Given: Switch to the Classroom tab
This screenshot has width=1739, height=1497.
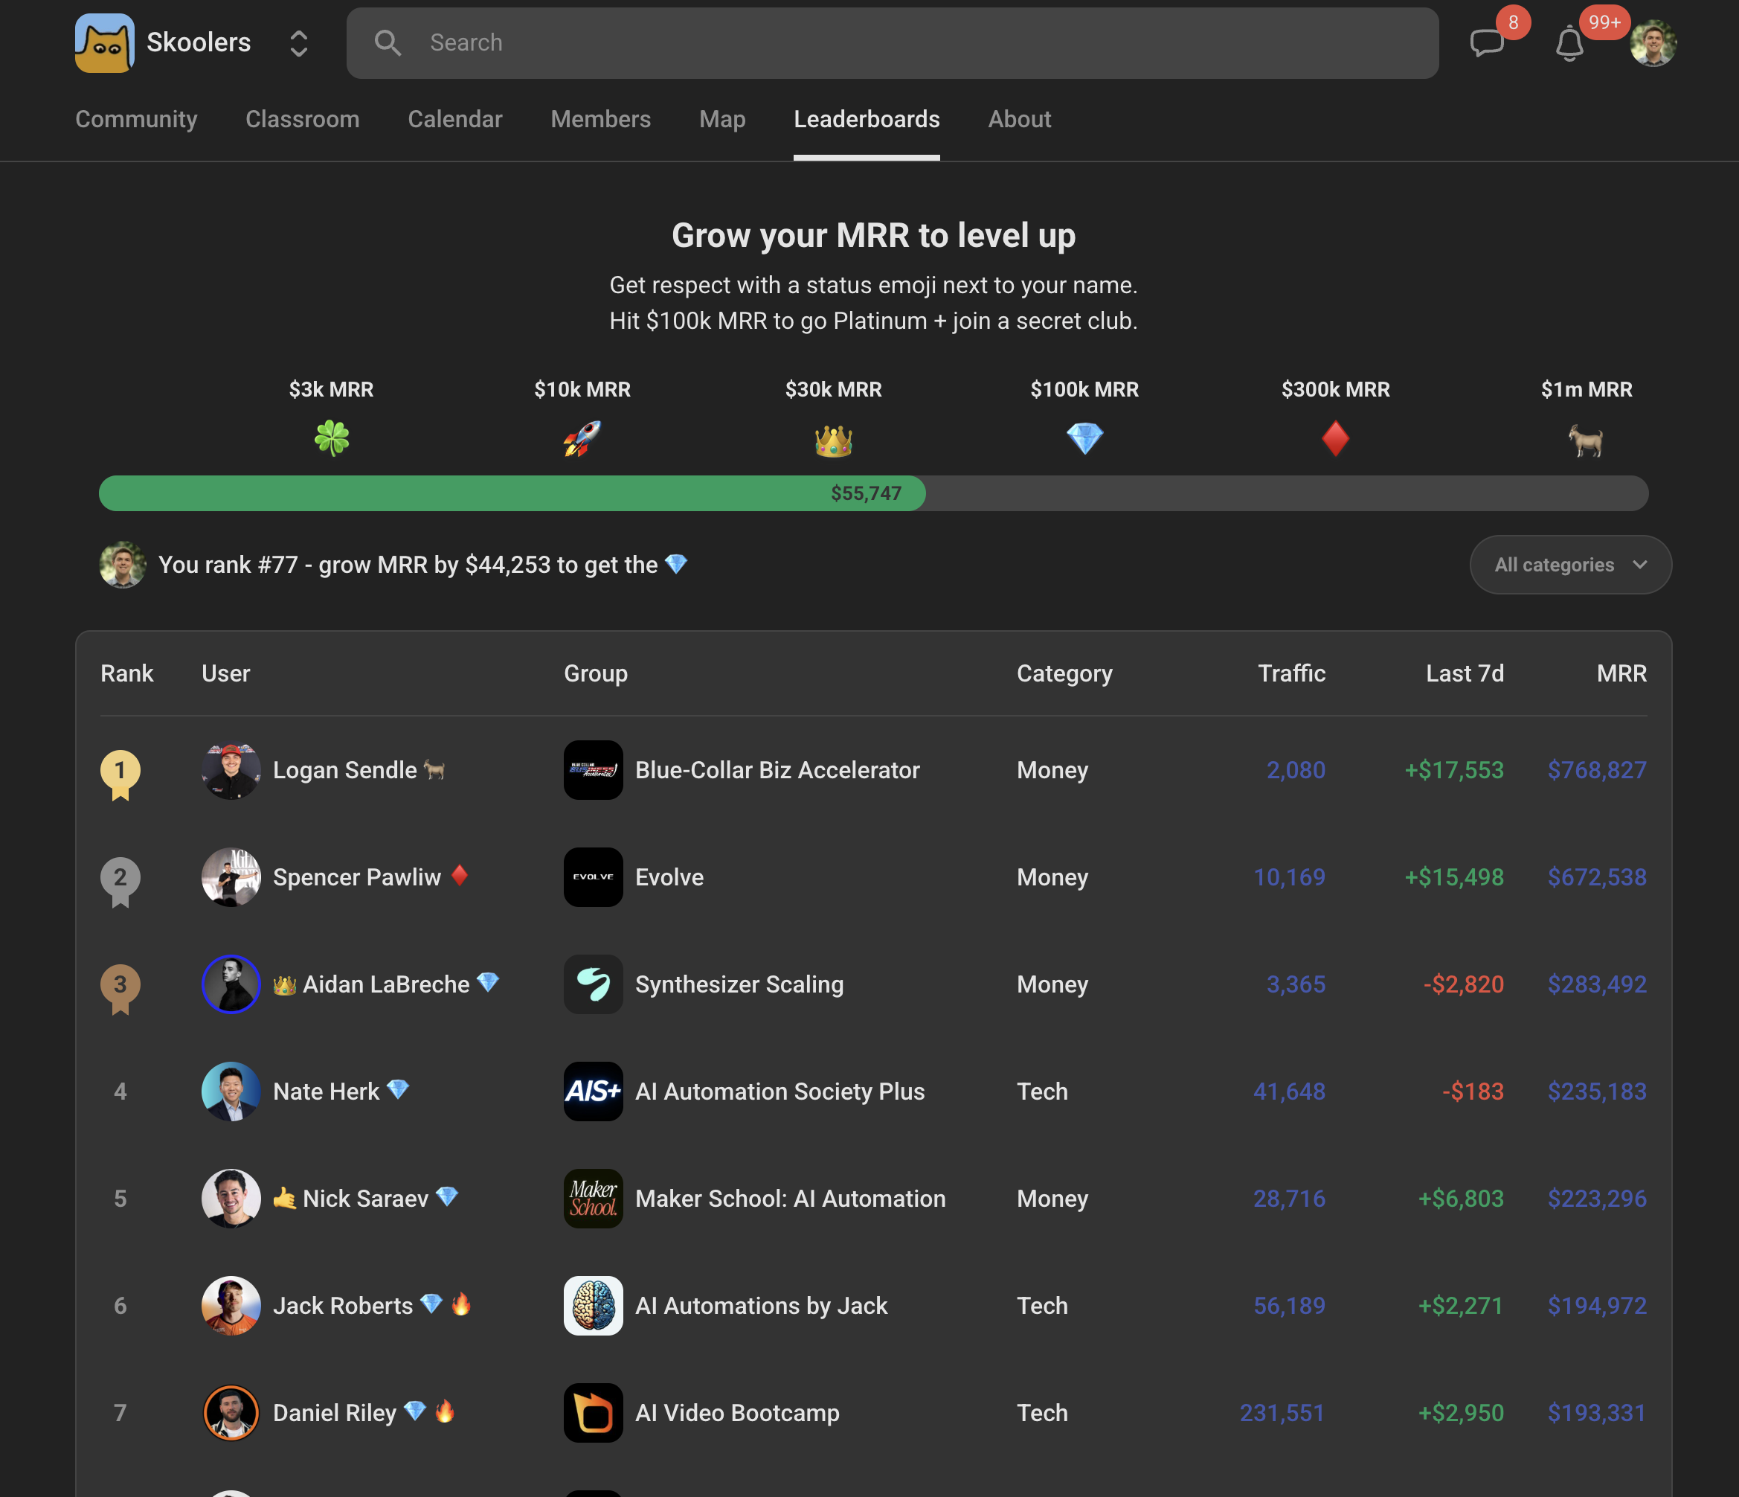Looking at the screenshot, I should 302,119.
